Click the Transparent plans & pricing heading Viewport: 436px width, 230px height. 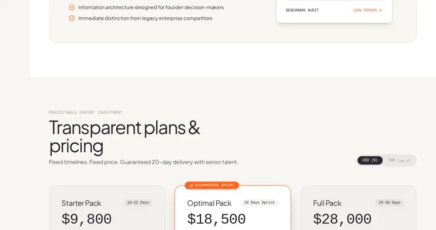click(x=124, y=137)
